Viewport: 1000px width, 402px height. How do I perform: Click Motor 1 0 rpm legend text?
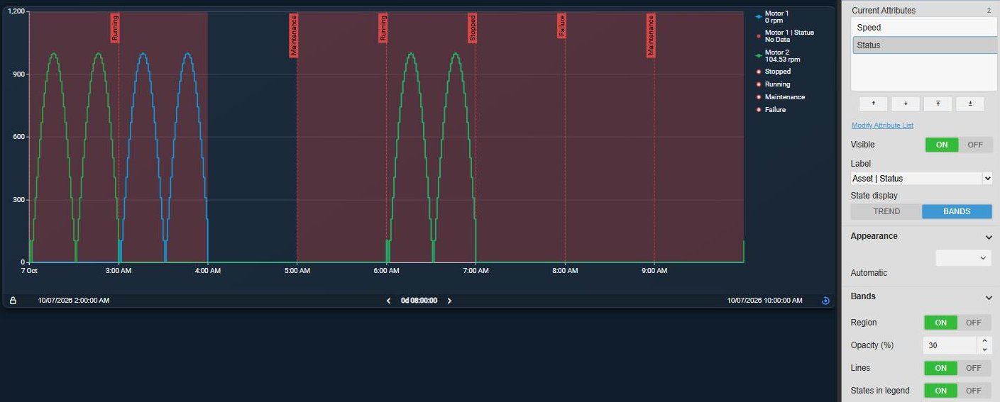tap(776, 17)
